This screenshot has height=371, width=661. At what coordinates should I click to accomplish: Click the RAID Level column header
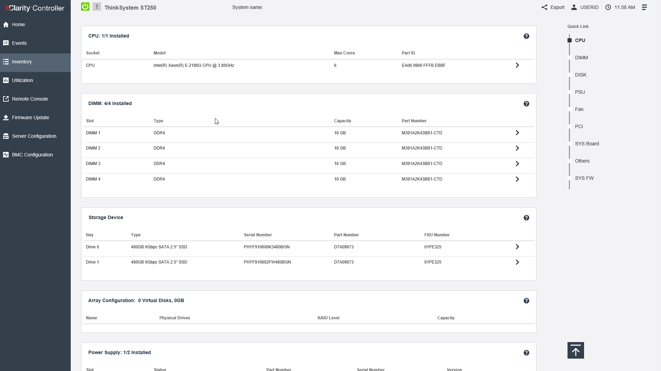[x=328, y=318]
